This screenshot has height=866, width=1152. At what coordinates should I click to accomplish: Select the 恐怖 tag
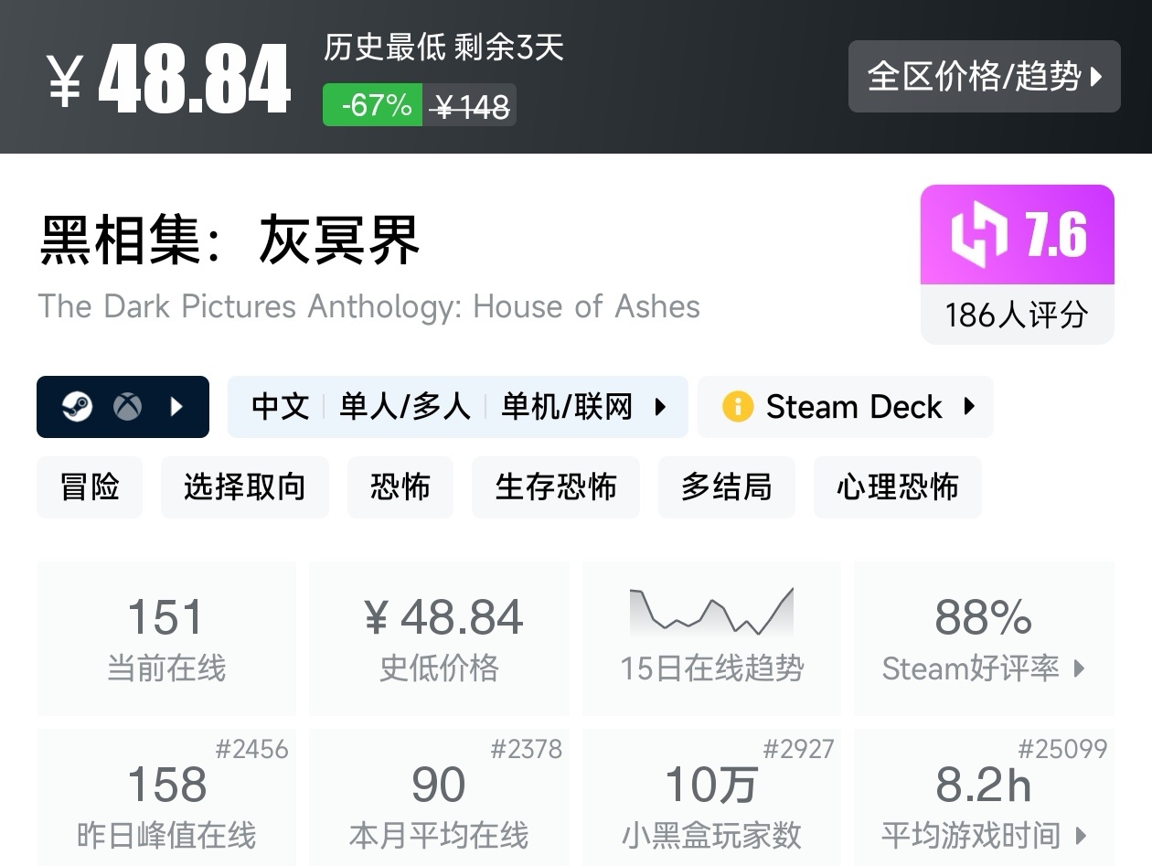pyautogui.click(x=400, y=487)
